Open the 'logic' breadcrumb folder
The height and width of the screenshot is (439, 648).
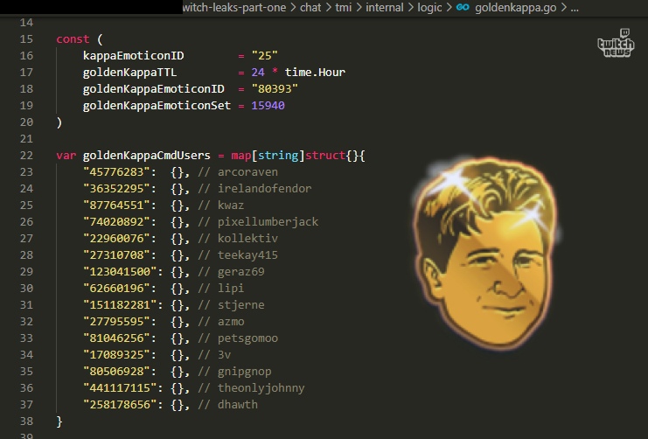click(x=429, y=8)
